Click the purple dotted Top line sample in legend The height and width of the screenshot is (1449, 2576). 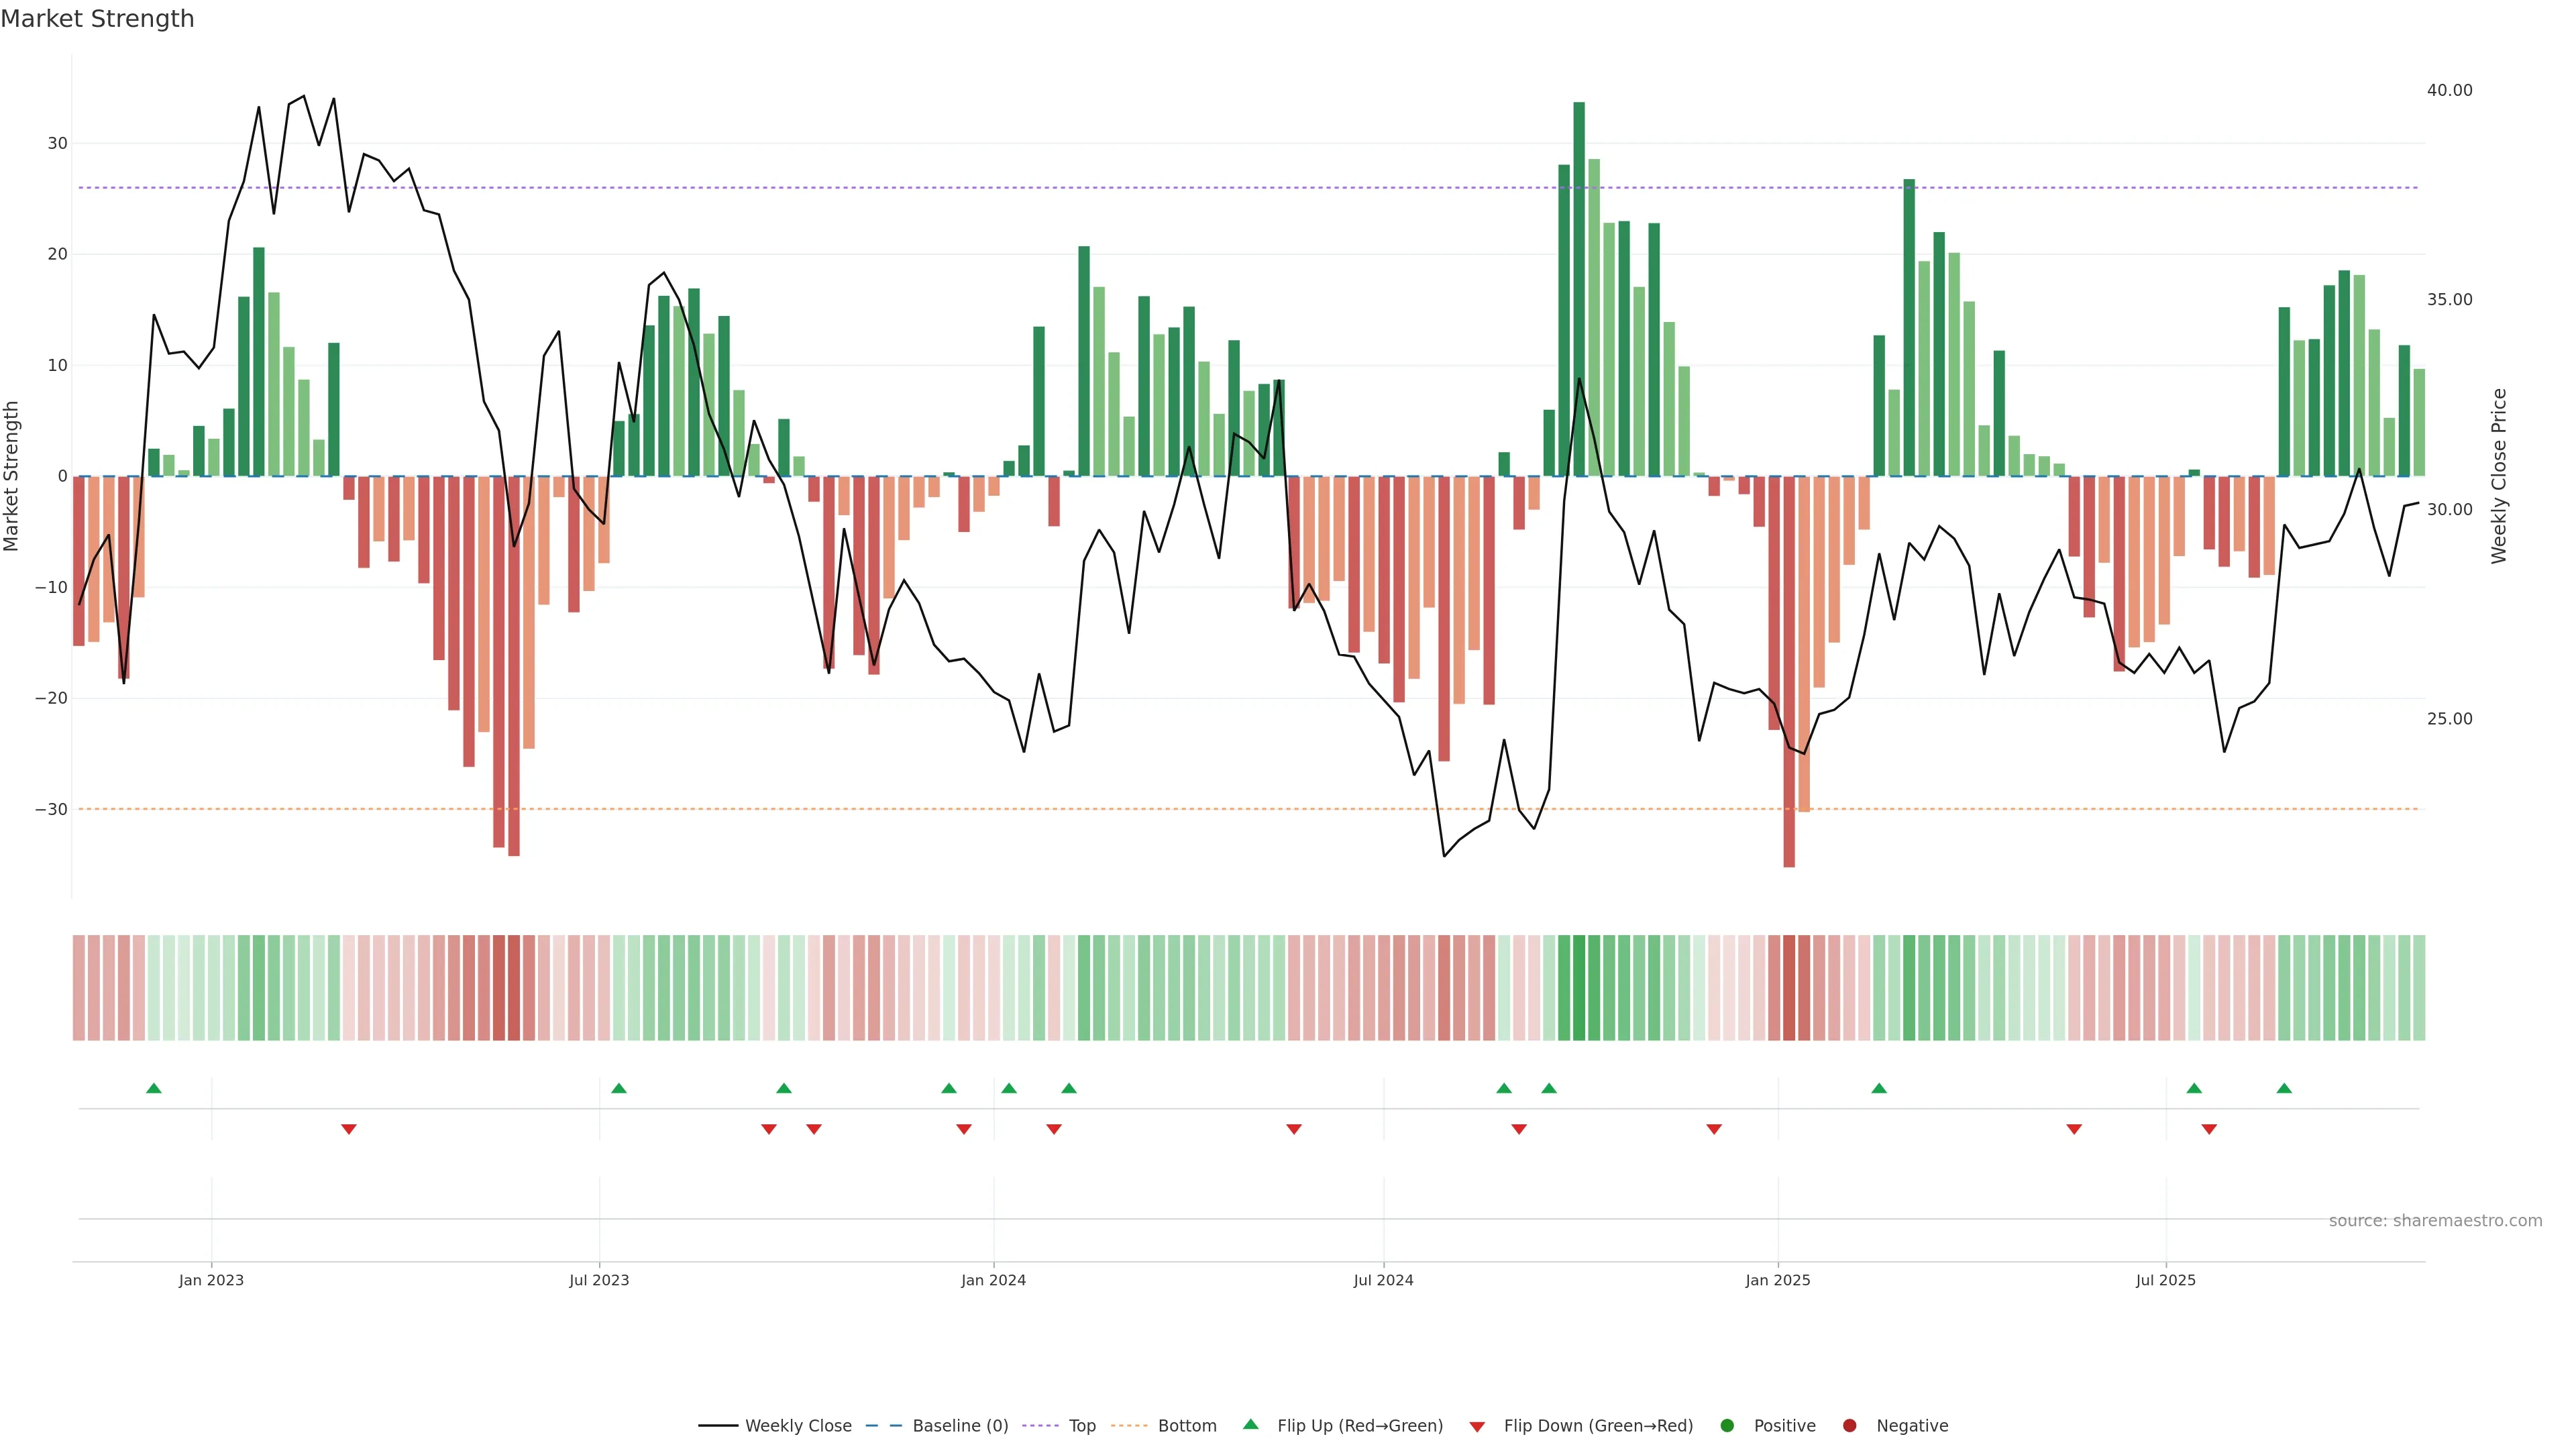pos(1041,1426)
